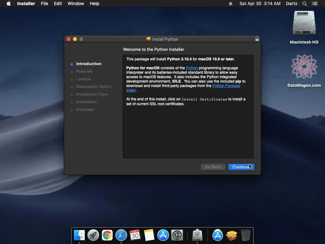
Task: Select the Installation Type step
Action: (92, 94)
